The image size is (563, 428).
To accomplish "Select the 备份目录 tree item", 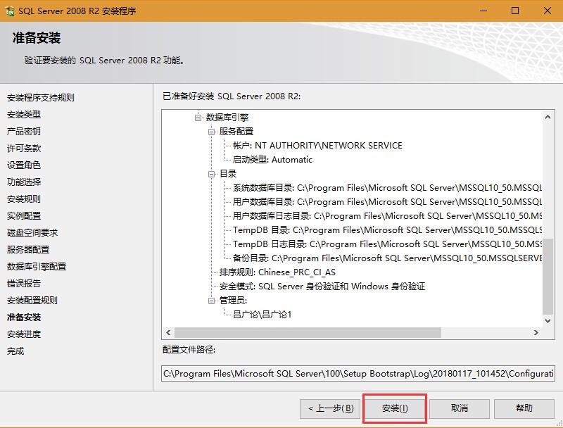I will click(x=387, y=258).
